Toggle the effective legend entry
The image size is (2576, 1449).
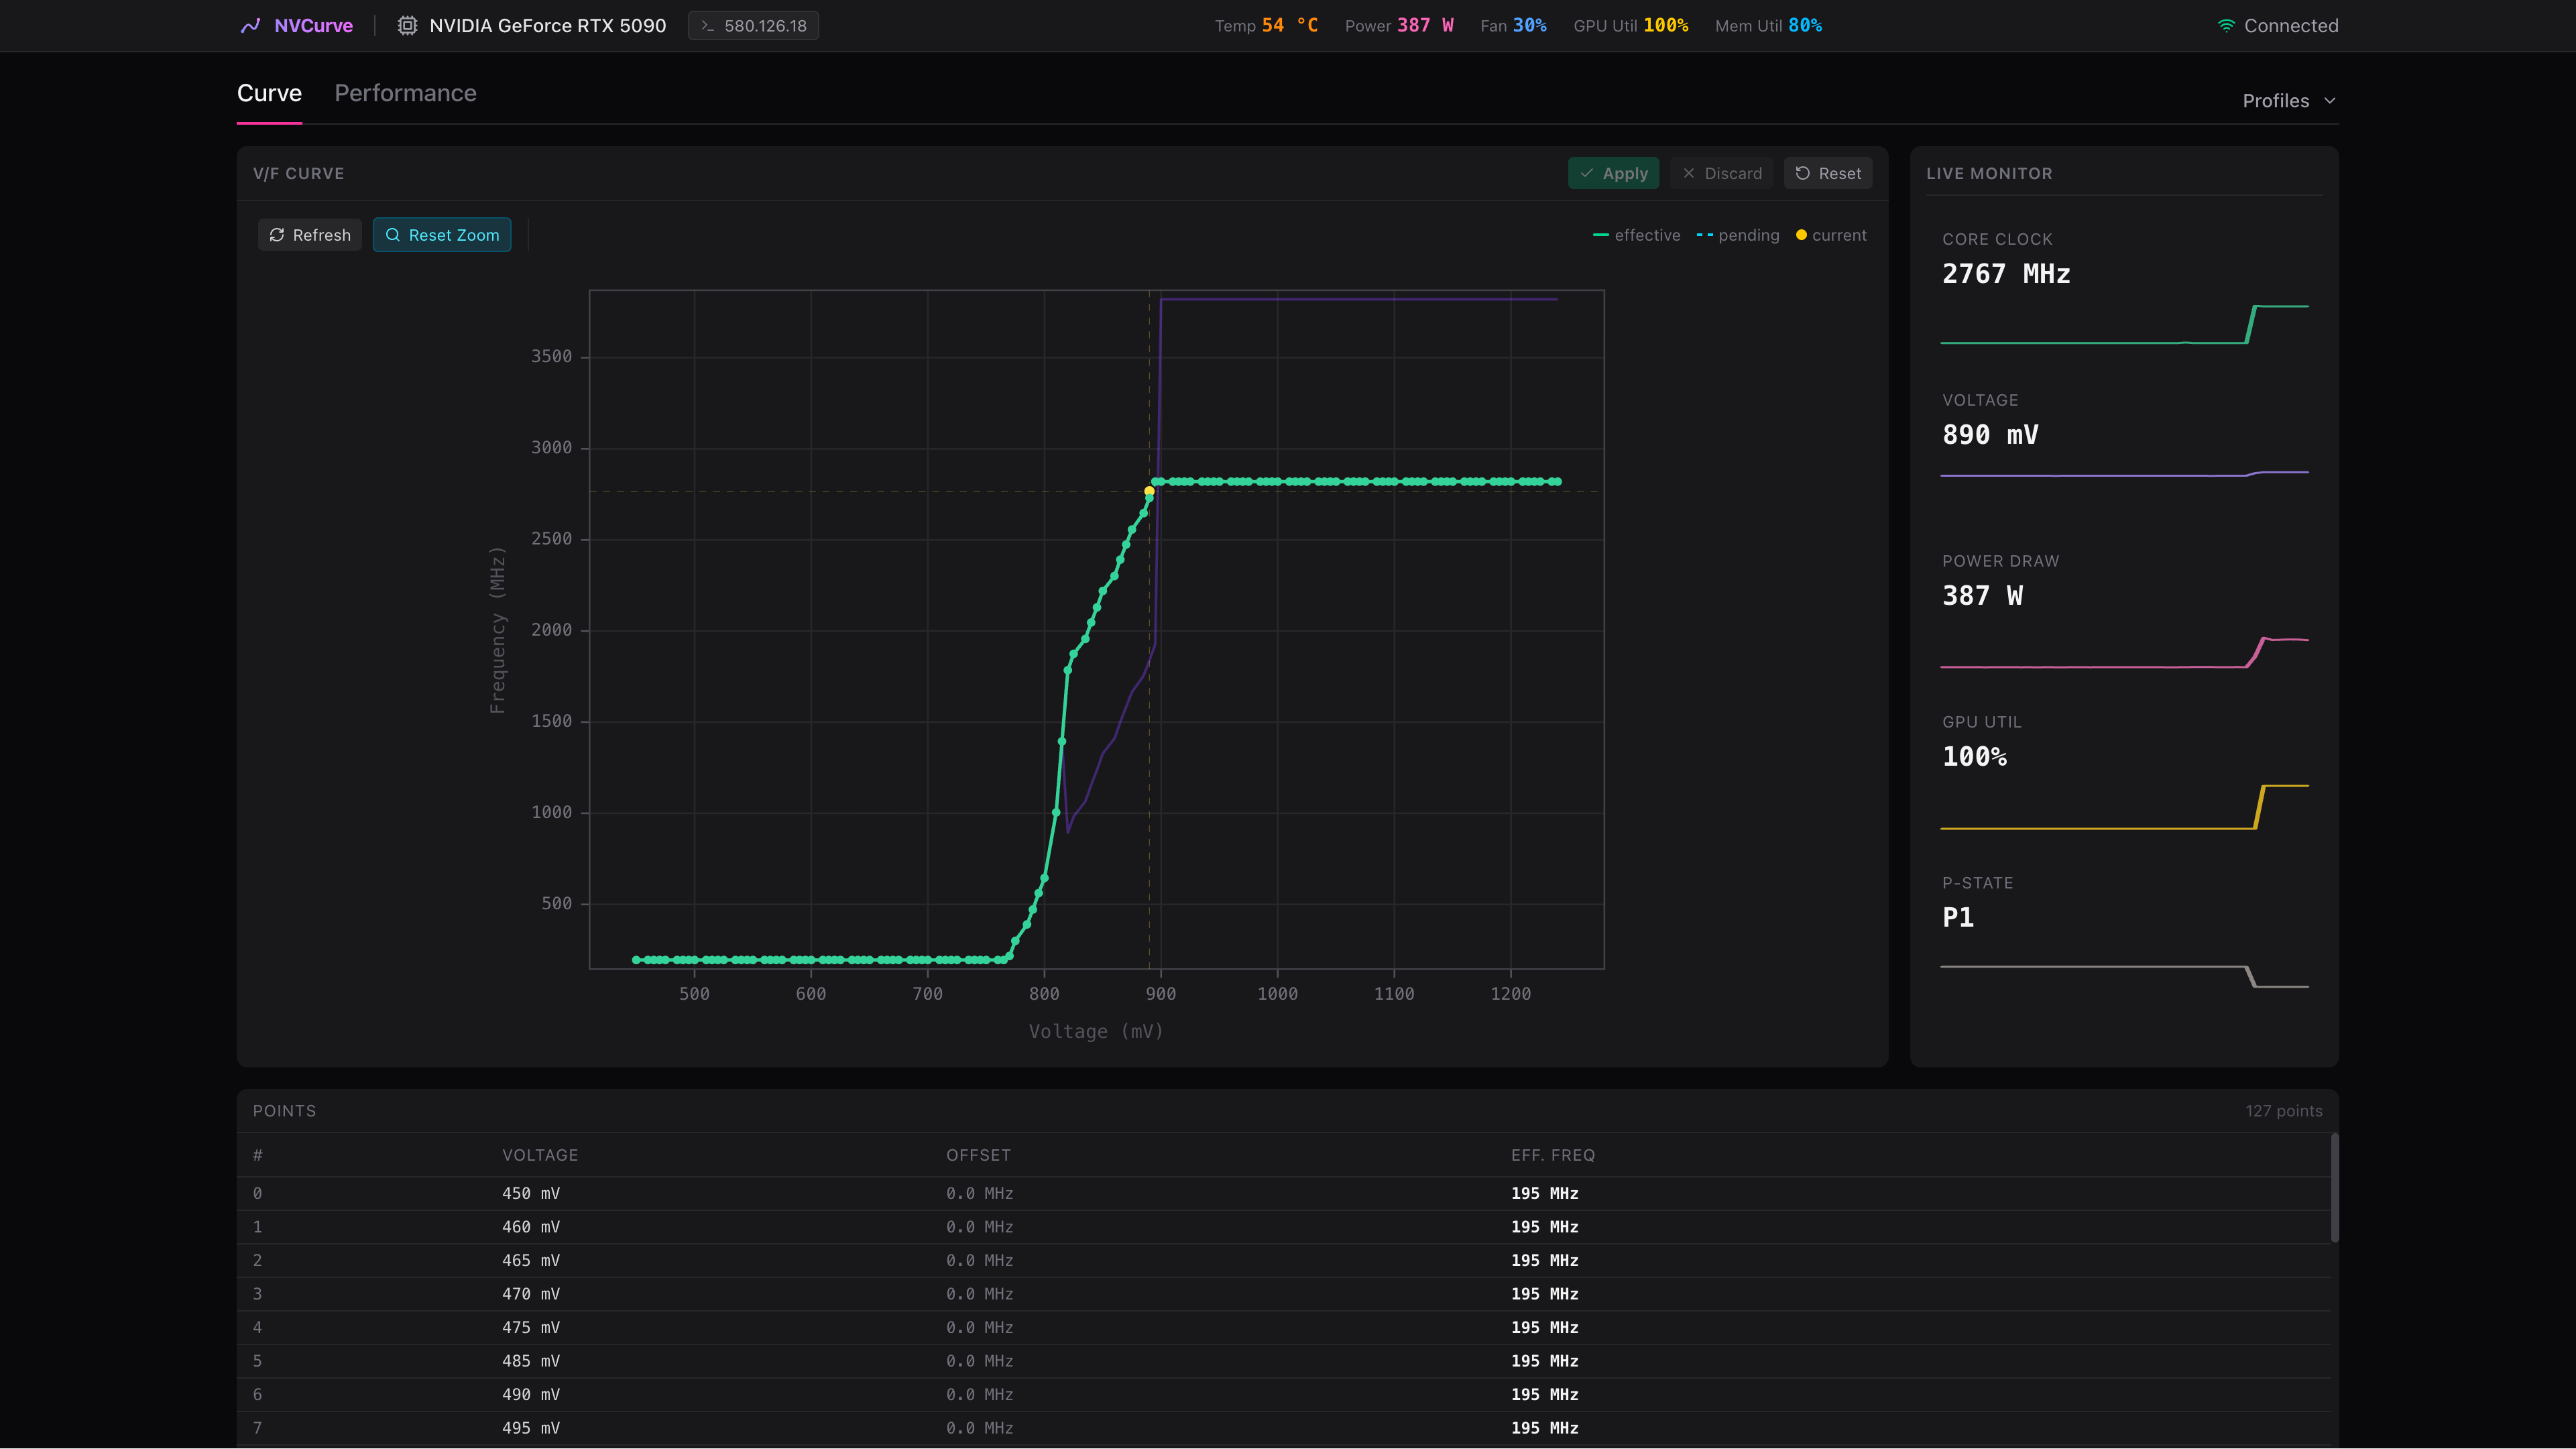click(x=1636, y=235)
